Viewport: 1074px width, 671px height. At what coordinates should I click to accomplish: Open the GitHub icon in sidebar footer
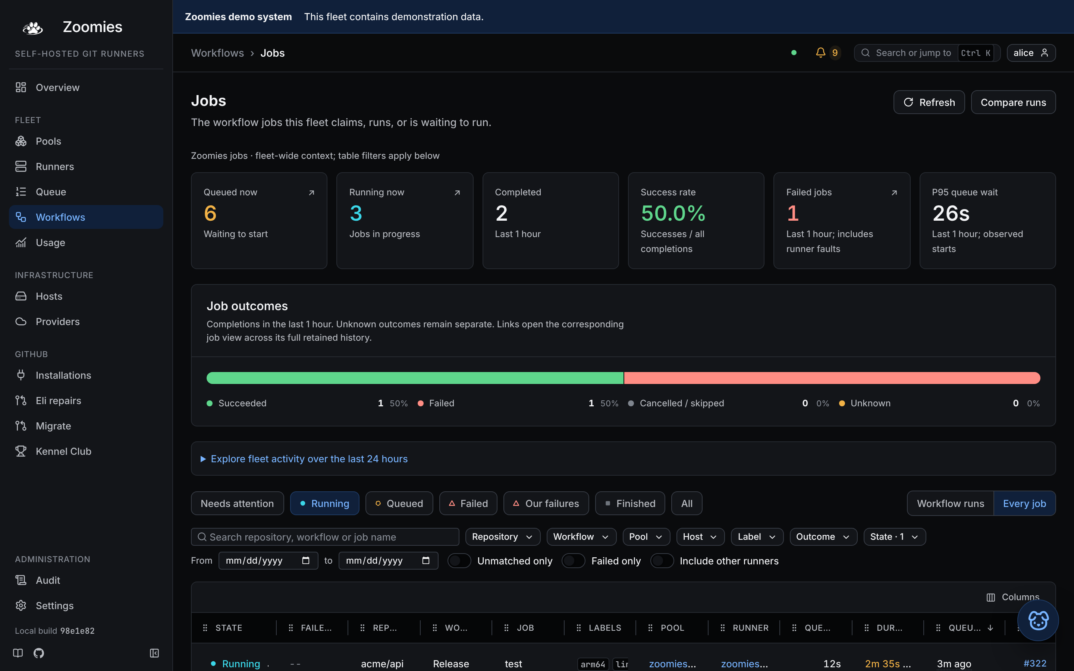[39, 653]
